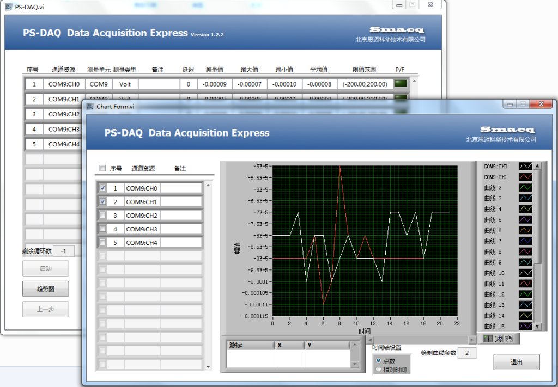Viewport: 558px width, 387px height.
Task: Select the crosshair cursor tool below the graph
Action: point(488,339)
